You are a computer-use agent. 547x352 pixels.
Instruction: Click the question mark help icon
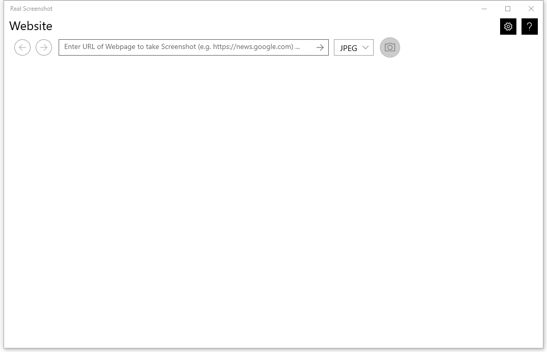point(529,27)
